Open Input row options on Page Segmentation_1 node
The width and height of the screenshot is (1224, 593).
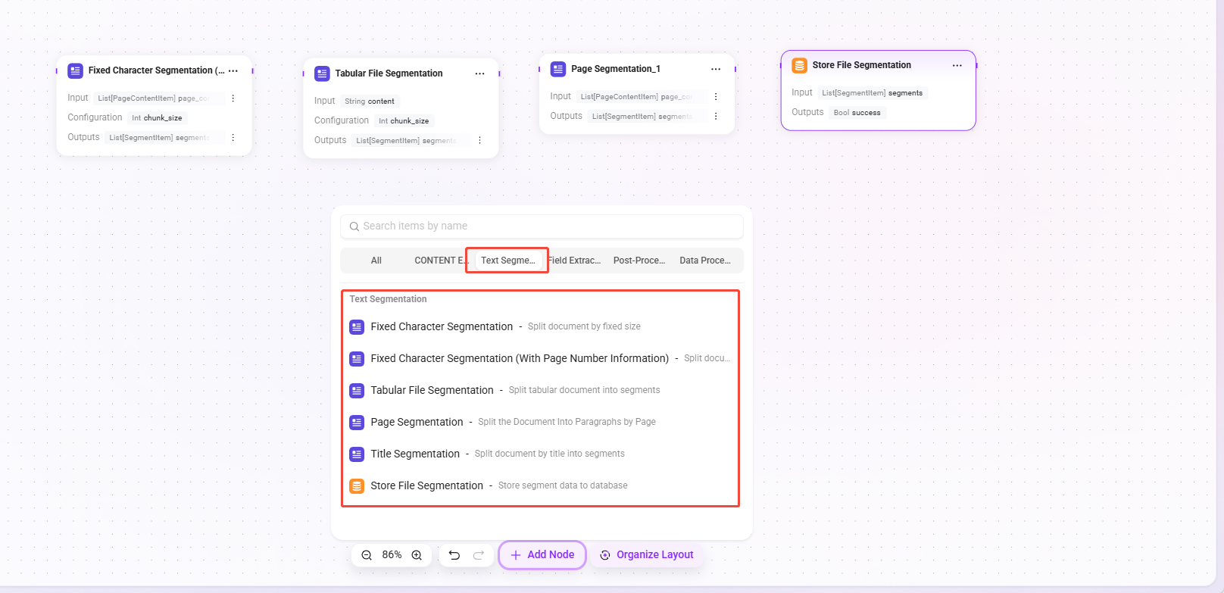[x=716, y=97]
